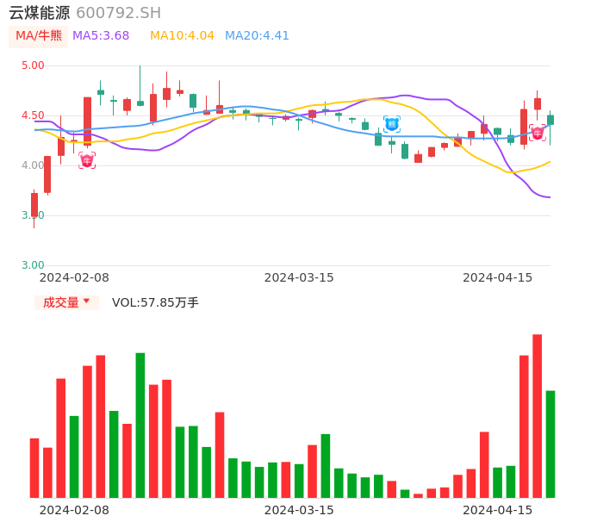Click the 2024-04-15 date label under volume chart
This screenshot has height=522, width=591.
pyautogui.click(x=498, y=510)
